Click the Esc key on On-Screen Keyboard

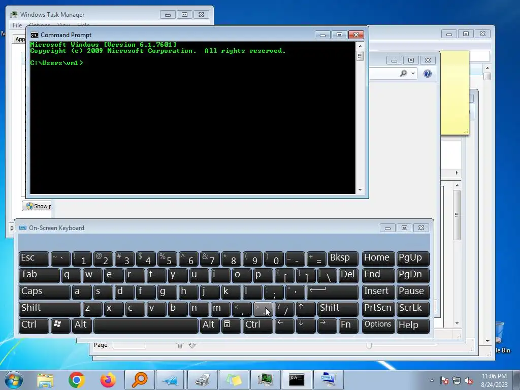click(x=34, y=258)
